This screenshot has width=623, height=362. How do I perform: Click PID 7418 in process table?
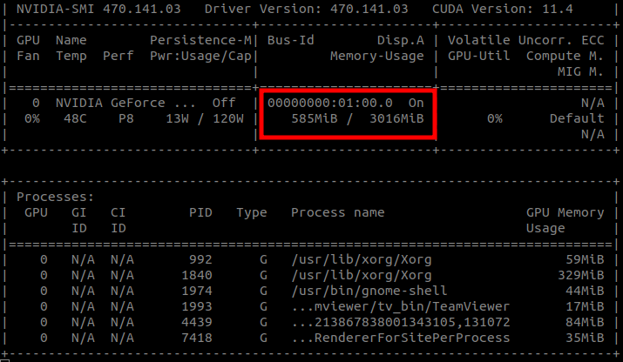click(197, 339)
